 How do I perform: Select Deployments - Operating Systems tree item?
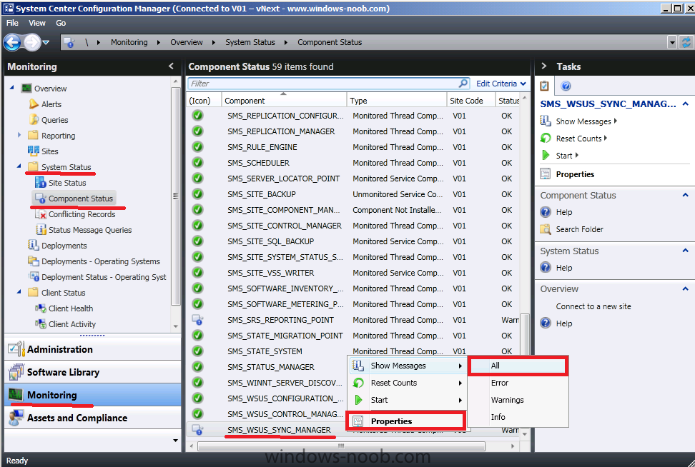(x=101, y=261)
